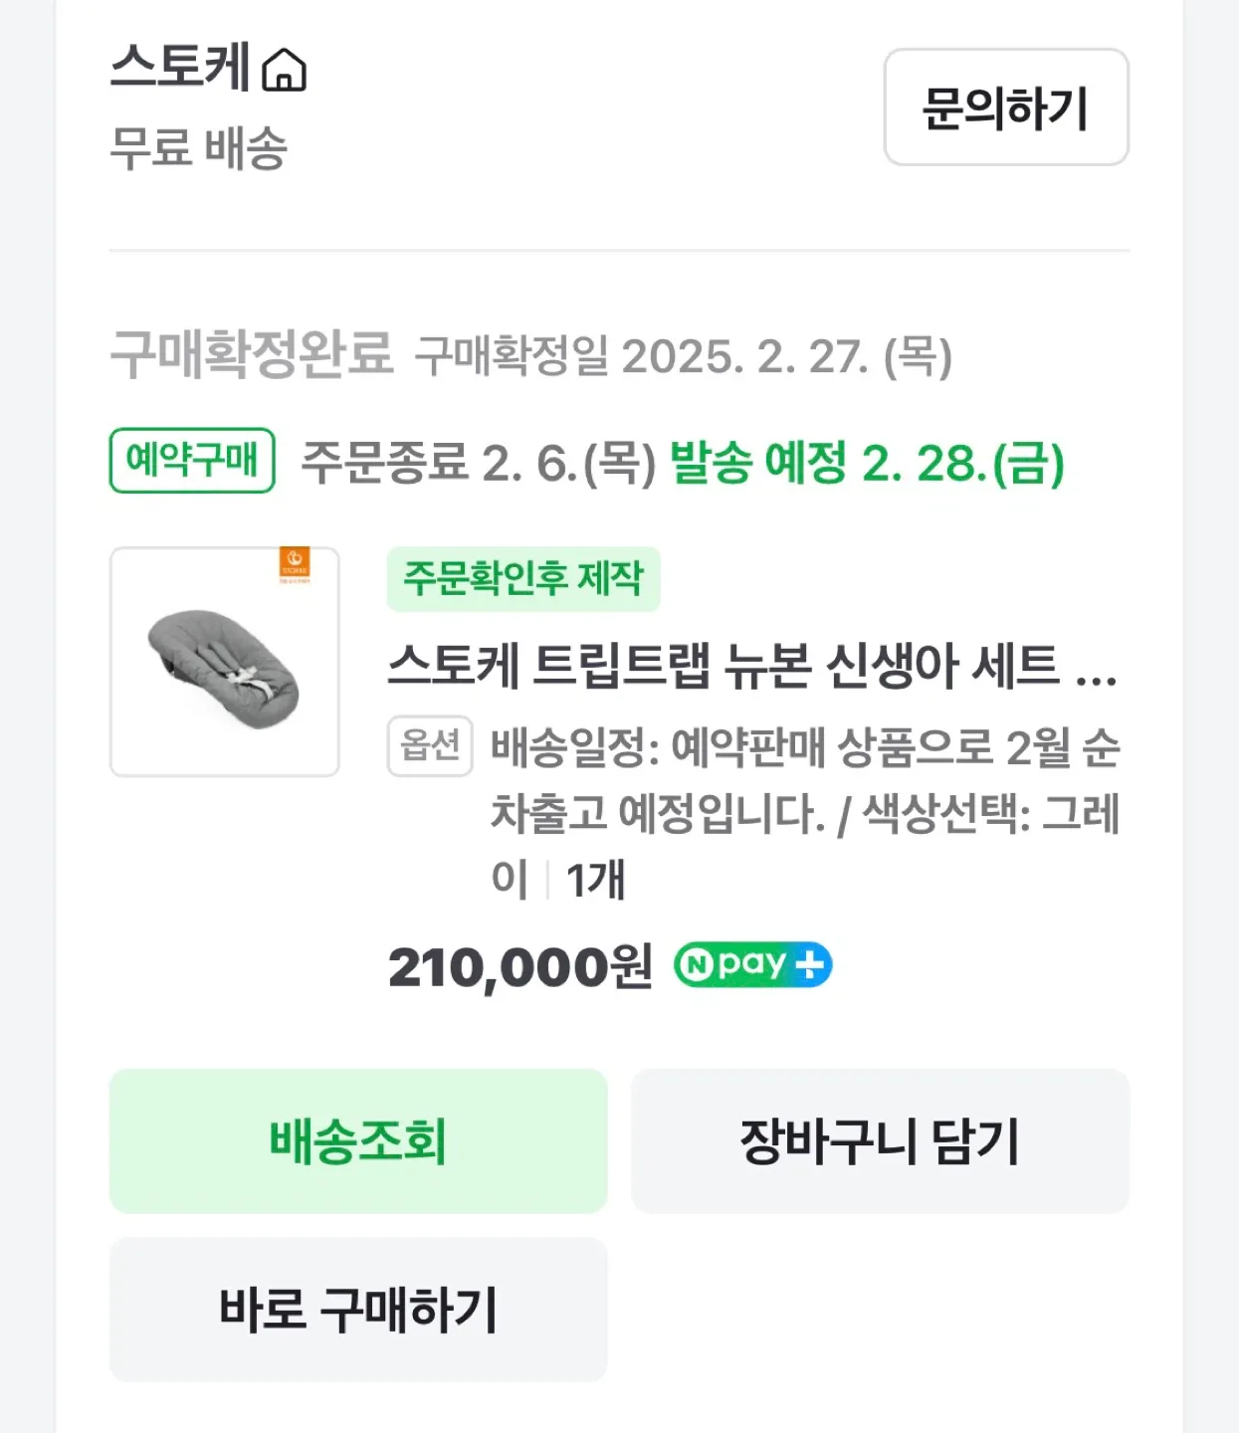
Task: Click the 주문종료 2. 6.(목) text
Action: coord(479,463)
